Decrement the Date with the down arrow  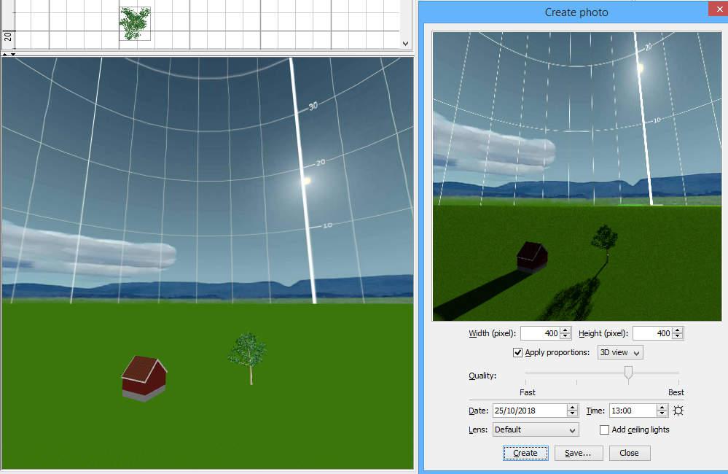(x=572, y=413)
